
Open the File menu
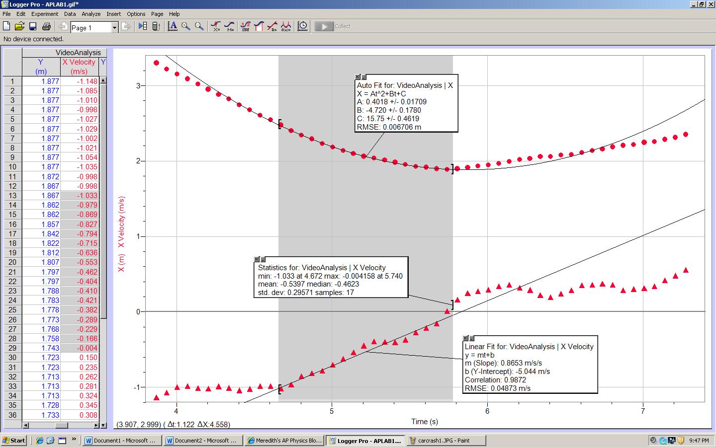6,14
